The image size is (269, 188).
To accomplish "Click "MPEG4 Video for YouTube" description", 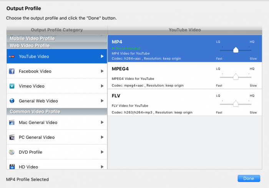I will 133,79.
